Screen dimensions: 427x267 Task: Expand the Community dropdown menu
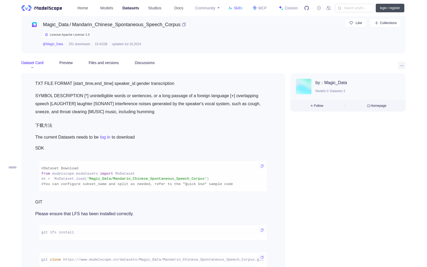[207, 8]
